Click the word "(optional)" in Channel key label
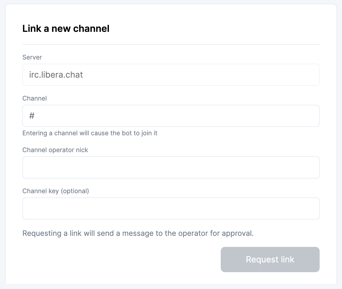 [x=75, y=191]
